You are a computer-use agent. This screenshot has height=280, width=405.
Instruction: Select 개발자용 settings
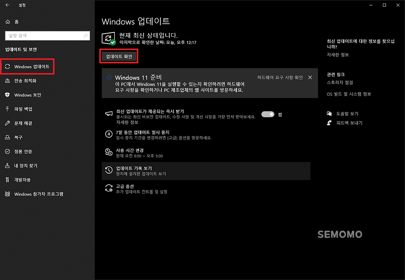(x=23, y=180)
